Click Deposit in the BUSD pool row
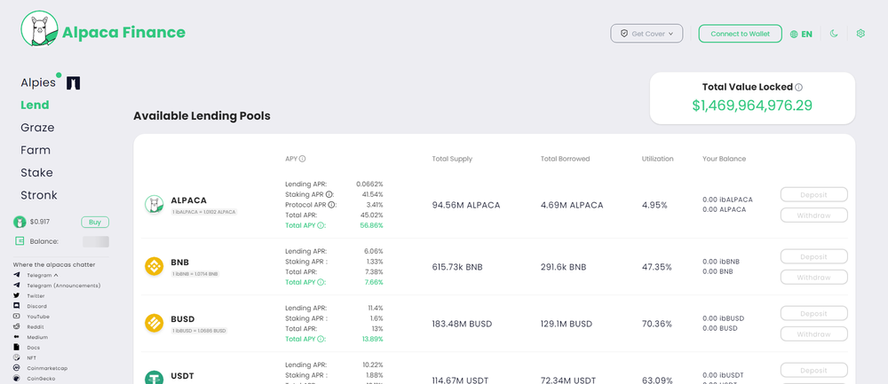The height and width of the screenshot is (384, 888). point(813,313)
